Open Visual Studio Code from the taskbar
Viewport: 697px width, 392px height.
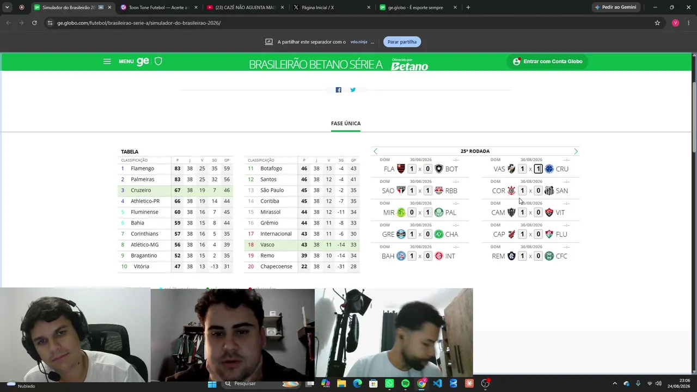click(x=437, y=383)
